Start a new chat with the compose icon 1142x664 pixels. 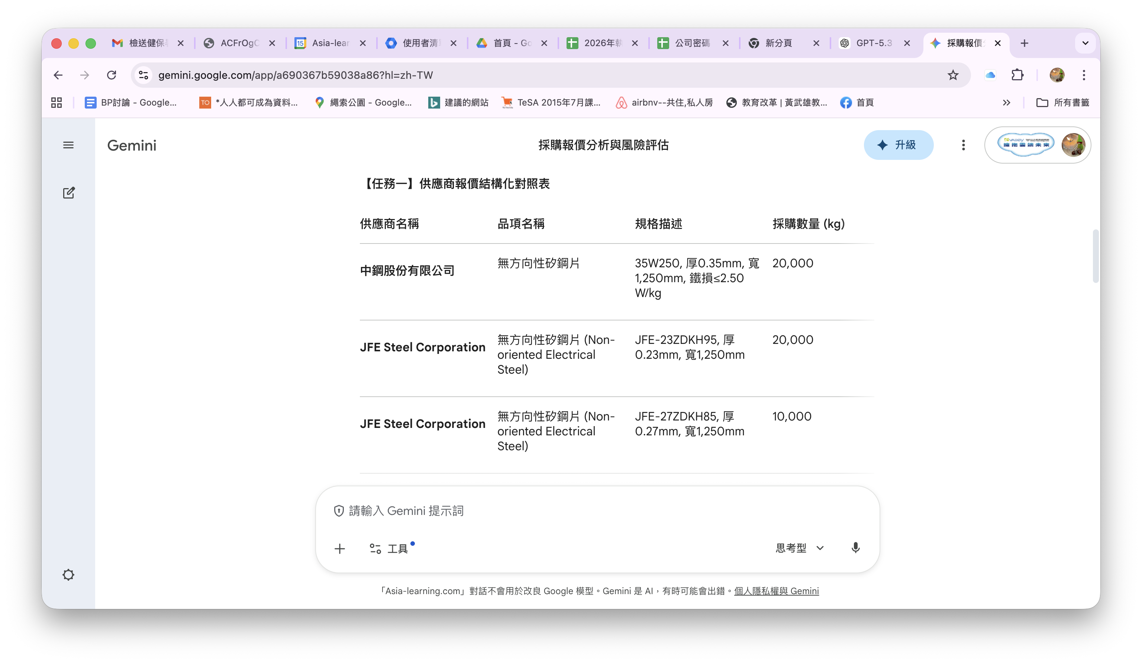click(x=68, y=193)
